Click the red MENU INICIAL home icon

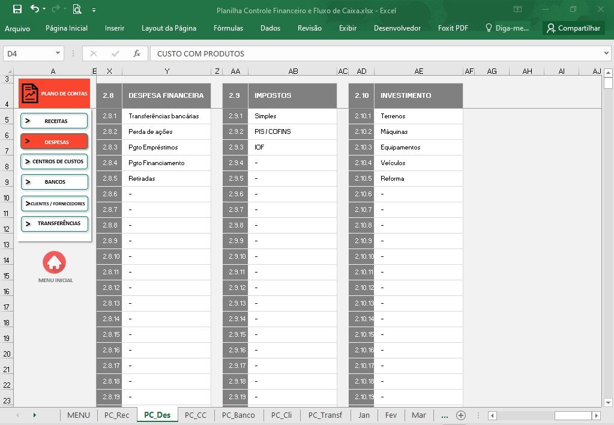55,262
